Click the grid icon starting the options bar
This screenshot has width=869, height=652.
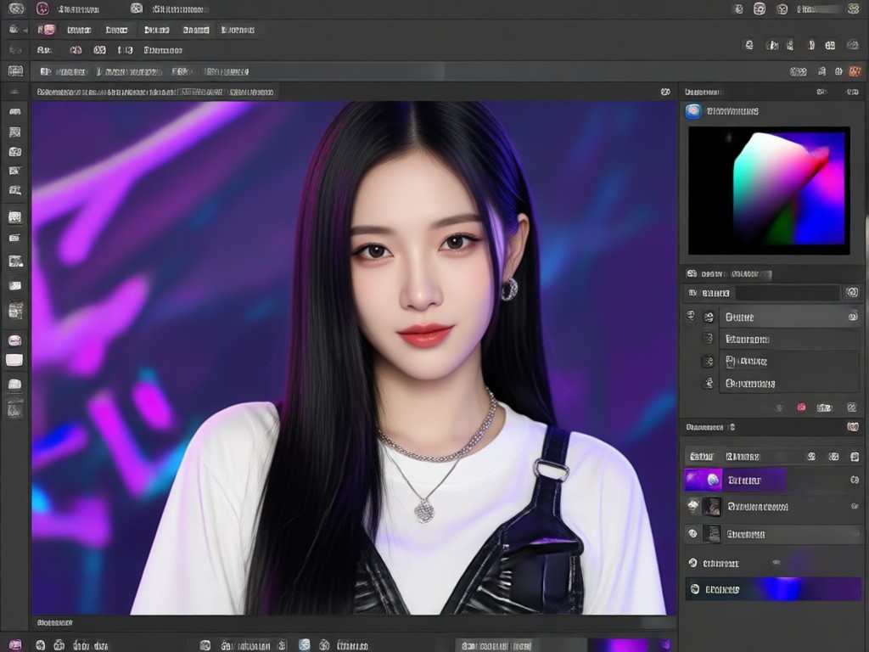[15, 71]
